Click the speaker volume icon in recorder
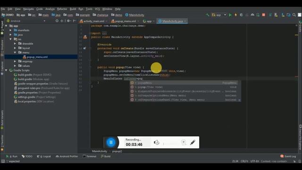 pyautogui.click(x=156, y=142)
